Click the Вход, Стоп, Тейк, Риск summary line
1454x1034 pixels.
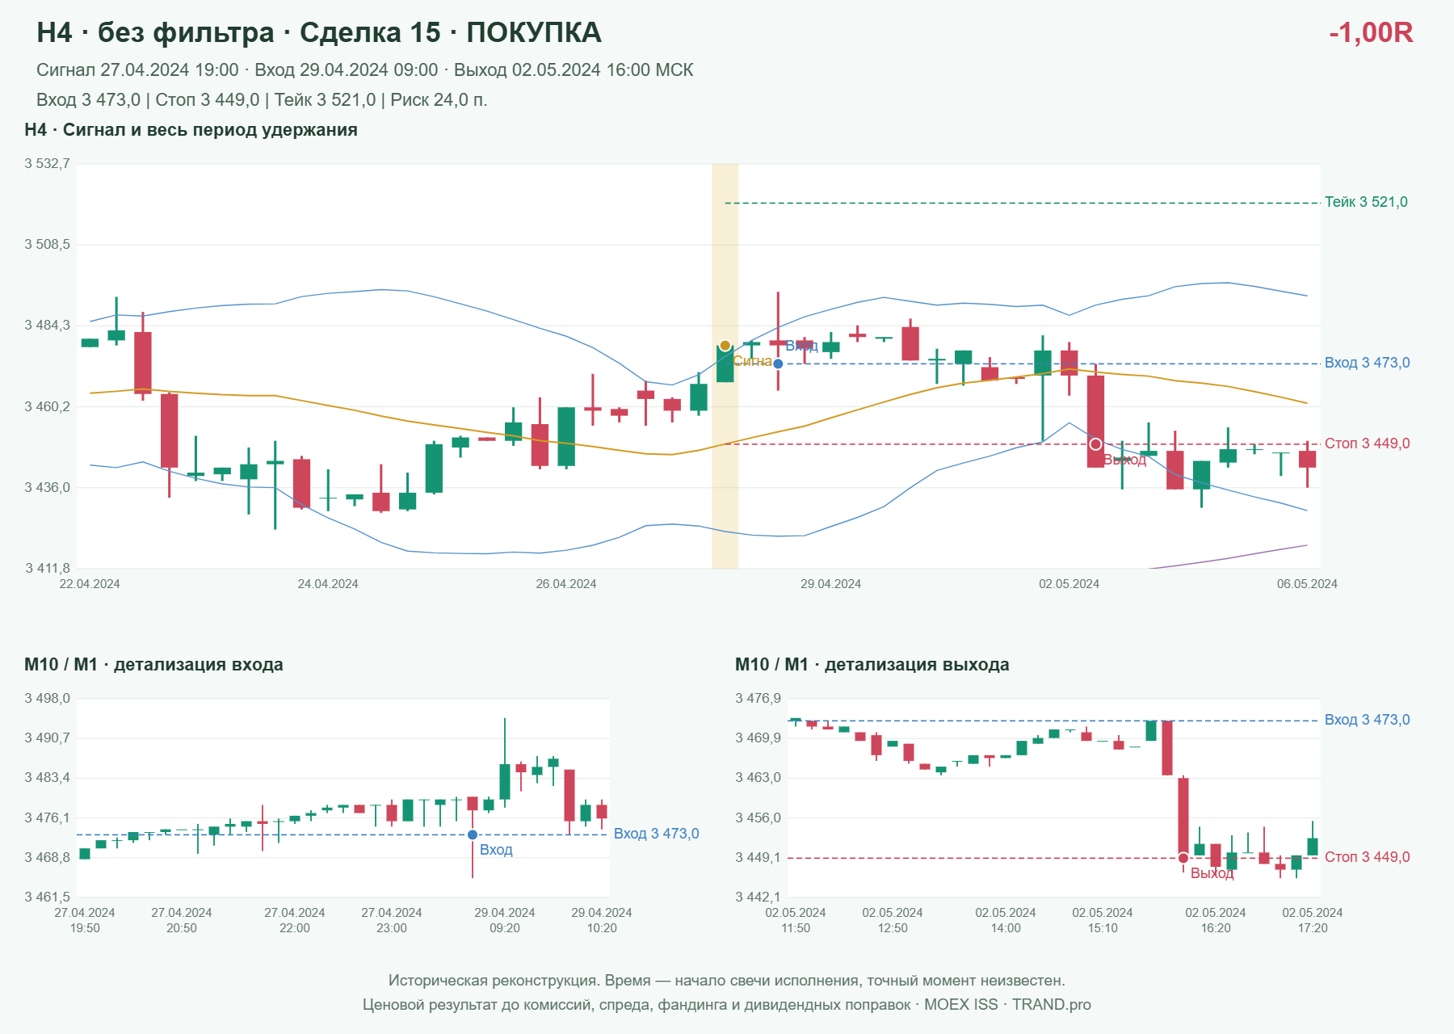[x=262, y=100]
